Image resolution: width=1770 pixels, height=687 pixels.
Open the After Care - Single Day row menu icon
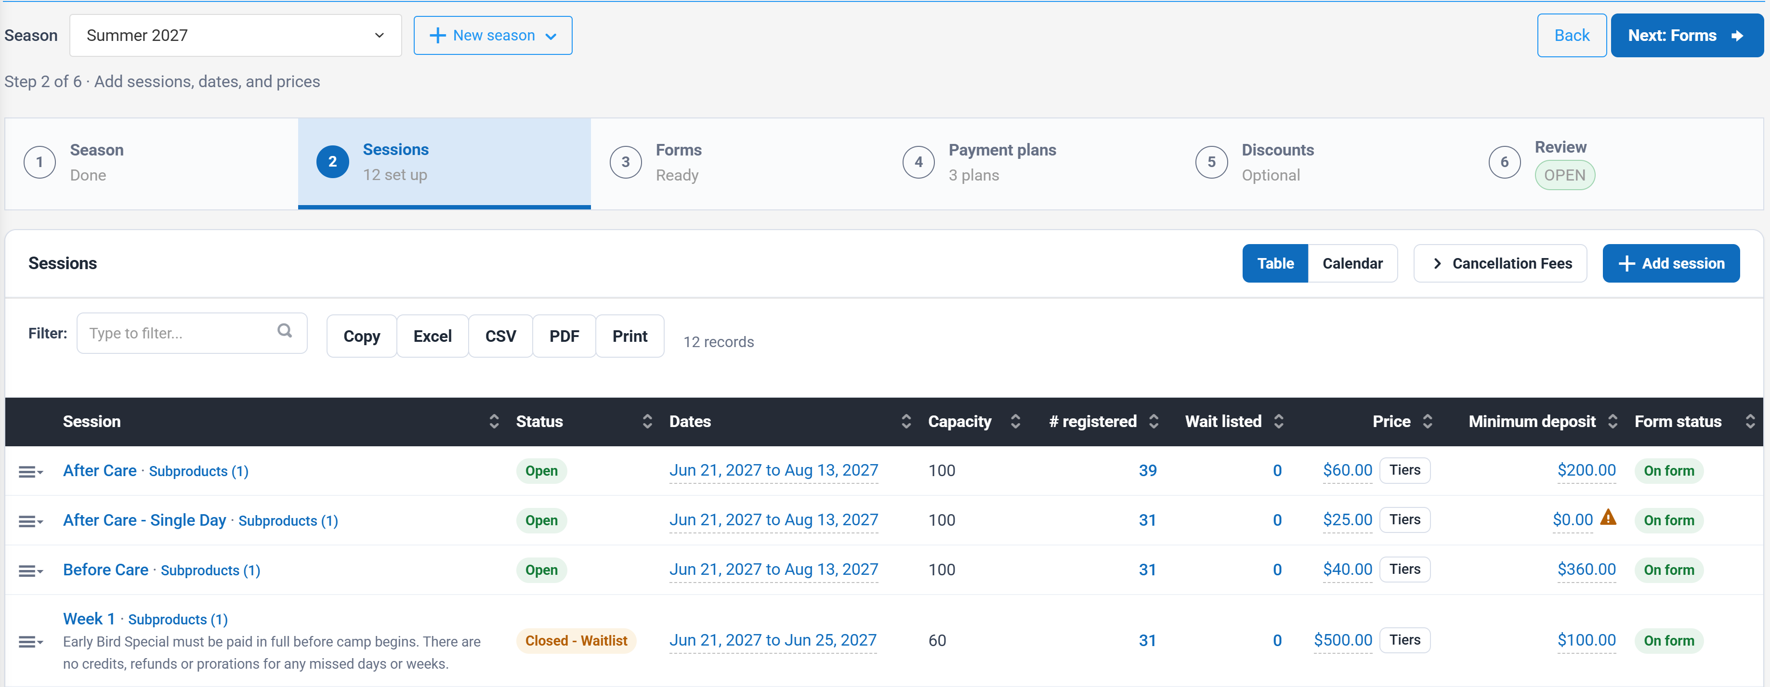coord(30,521)
